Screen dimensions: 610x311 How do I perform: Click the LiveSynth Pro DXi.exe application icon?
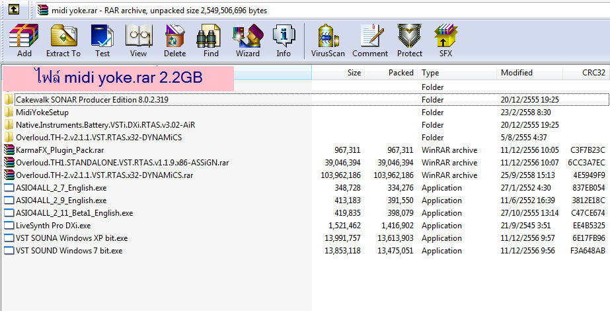9,225
